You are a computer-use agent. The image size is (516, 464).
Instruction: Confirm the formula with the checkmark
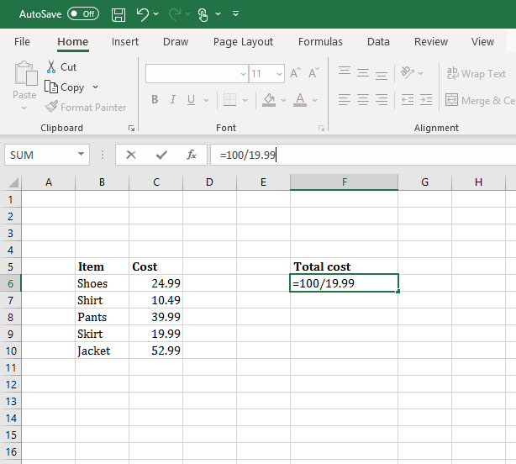tap(161, 155)
